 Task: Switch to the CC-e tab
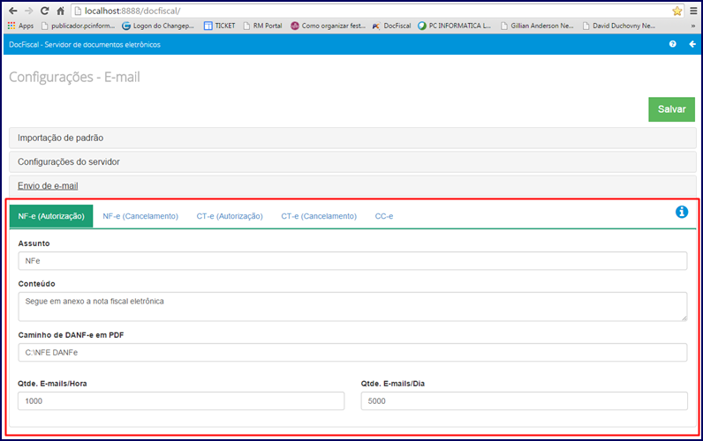[x=384, y=216]
